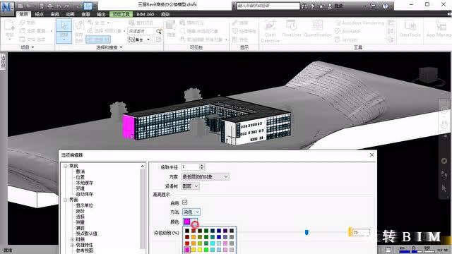Click the Orbit icon on the navigation bar
The width and height of the screenshot is (452, 254).
(444, 160)
